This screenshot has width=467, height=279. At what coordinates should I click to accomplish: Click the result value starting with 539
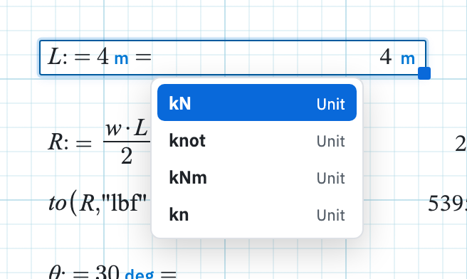pos(447,204)
